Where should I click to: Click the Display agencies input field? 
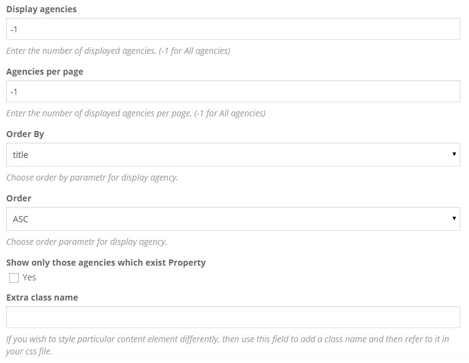(233, 29)
